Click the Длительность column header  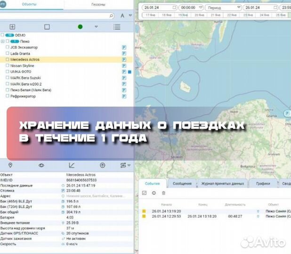click(x=235, y=205)
